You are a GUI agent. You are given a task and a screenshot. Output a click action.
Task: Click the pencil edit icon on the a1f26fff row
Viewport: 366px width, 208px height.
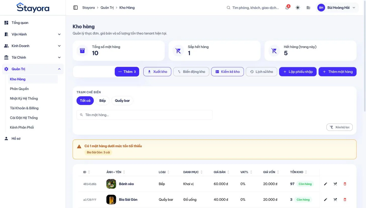click(326, 200)
